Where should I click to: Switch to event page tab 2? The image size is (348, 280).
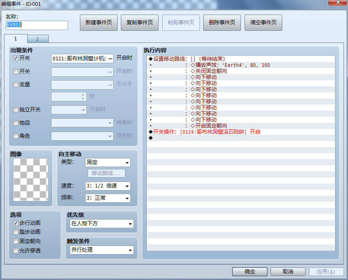[x=37, y=39]
